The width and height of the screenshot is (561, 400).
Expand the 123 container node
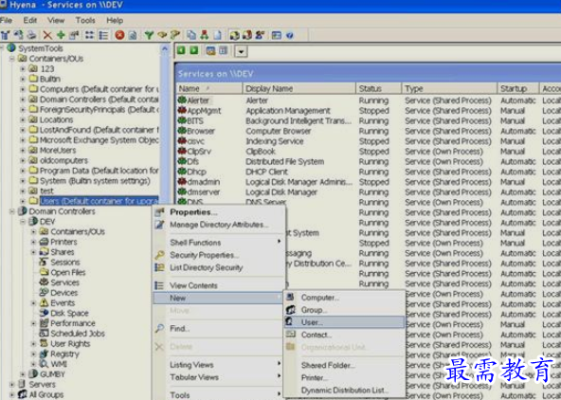coord(23,68)
